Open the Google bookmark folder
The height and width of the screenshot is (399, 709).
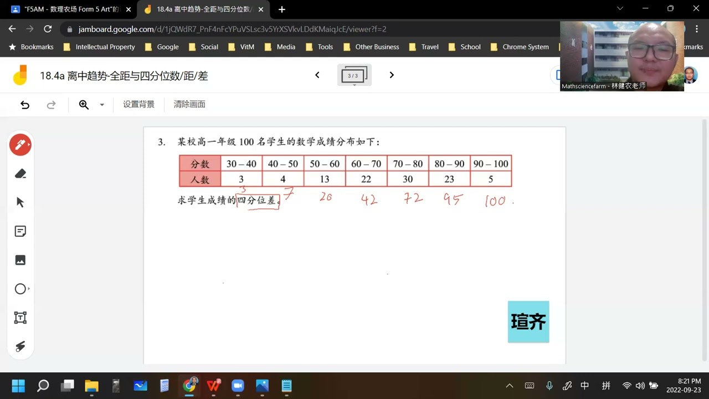pyautogui.click(x=162, y=47)
